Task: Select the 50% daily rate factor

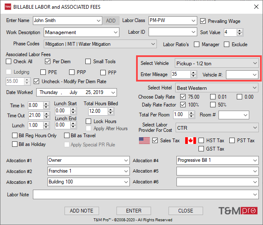Action: point(213,105)
